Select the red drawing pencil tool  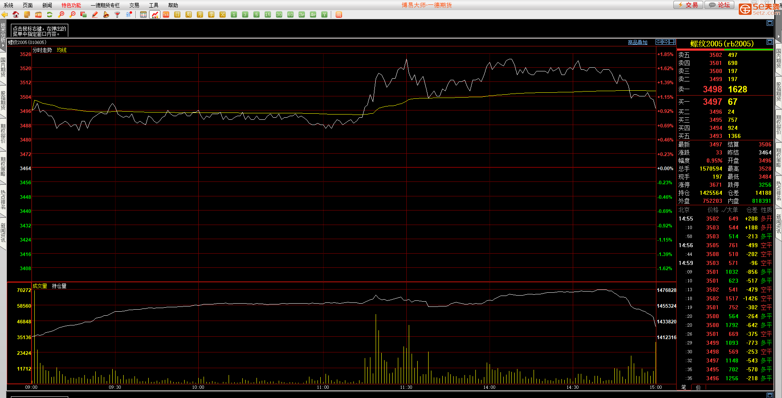pos(95,15)
